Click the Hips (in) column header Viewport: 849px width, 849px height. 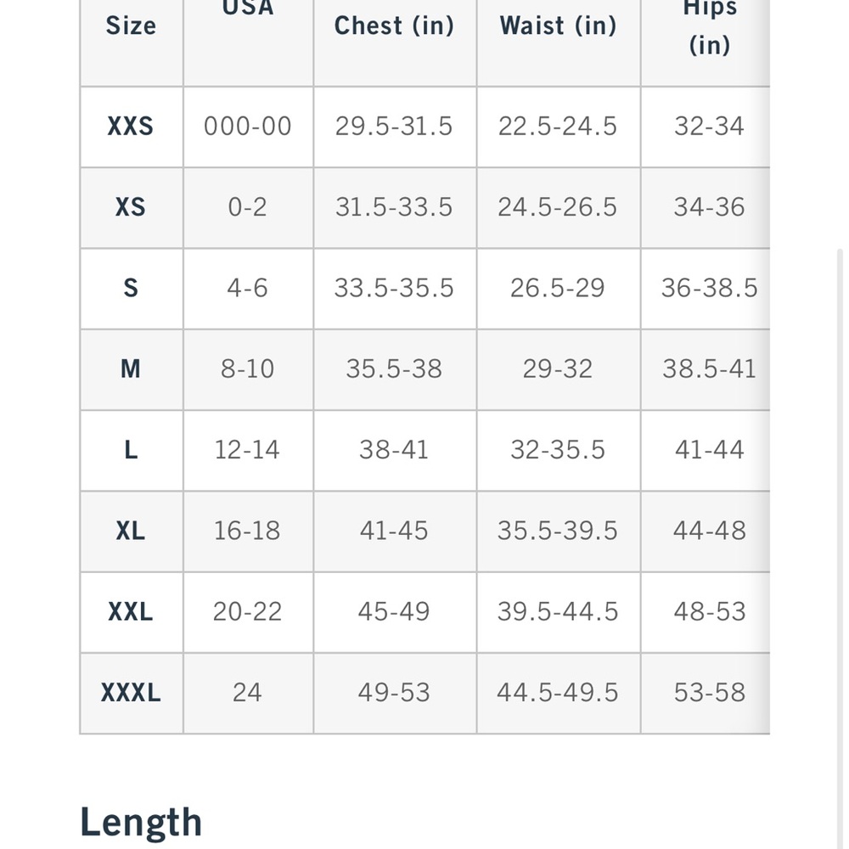[x=709, y=26]
